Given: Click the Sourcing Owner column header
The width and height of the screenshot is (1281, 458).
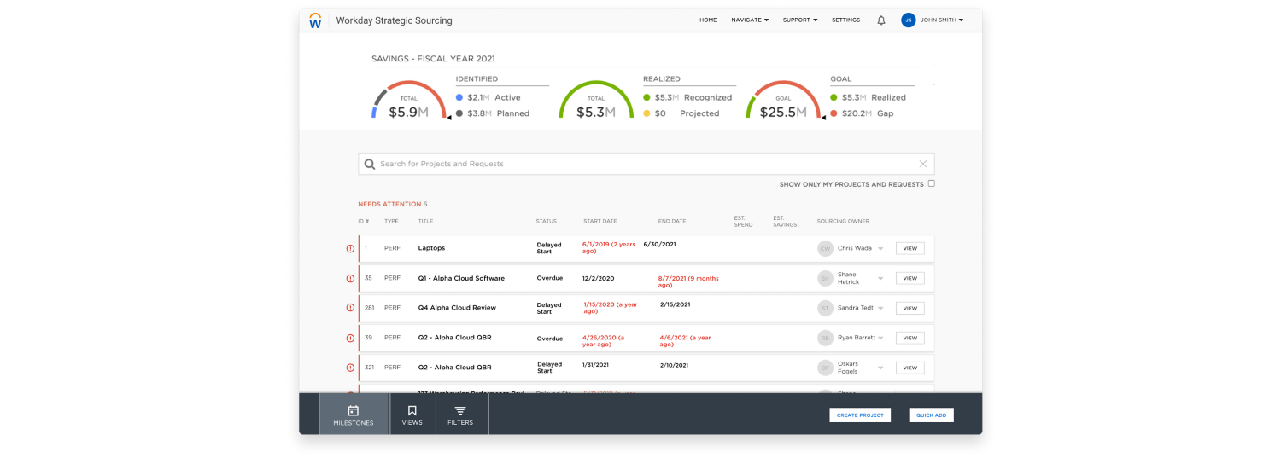Looking at the screenshot, I should pos(843,221).
